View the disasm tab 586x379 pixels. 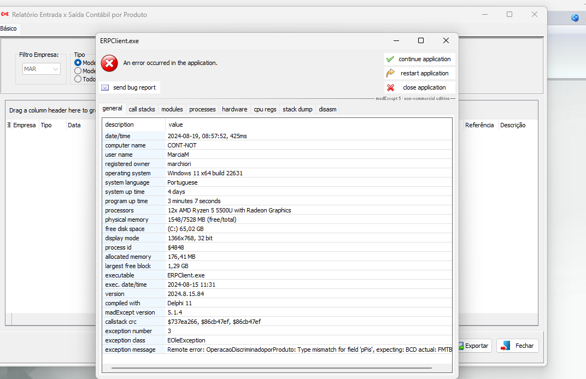tap(327, 109)
